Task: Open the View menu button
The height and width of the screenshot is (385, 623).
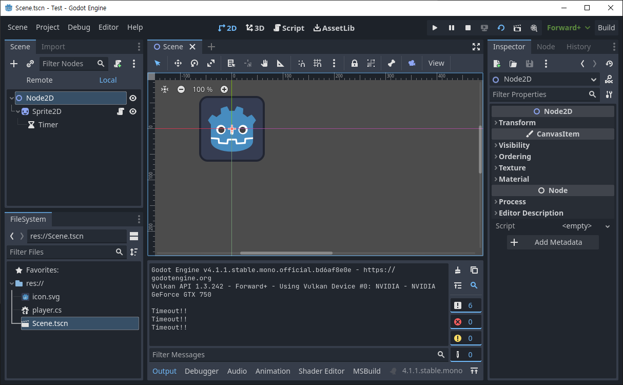Action: click(436, 63)
